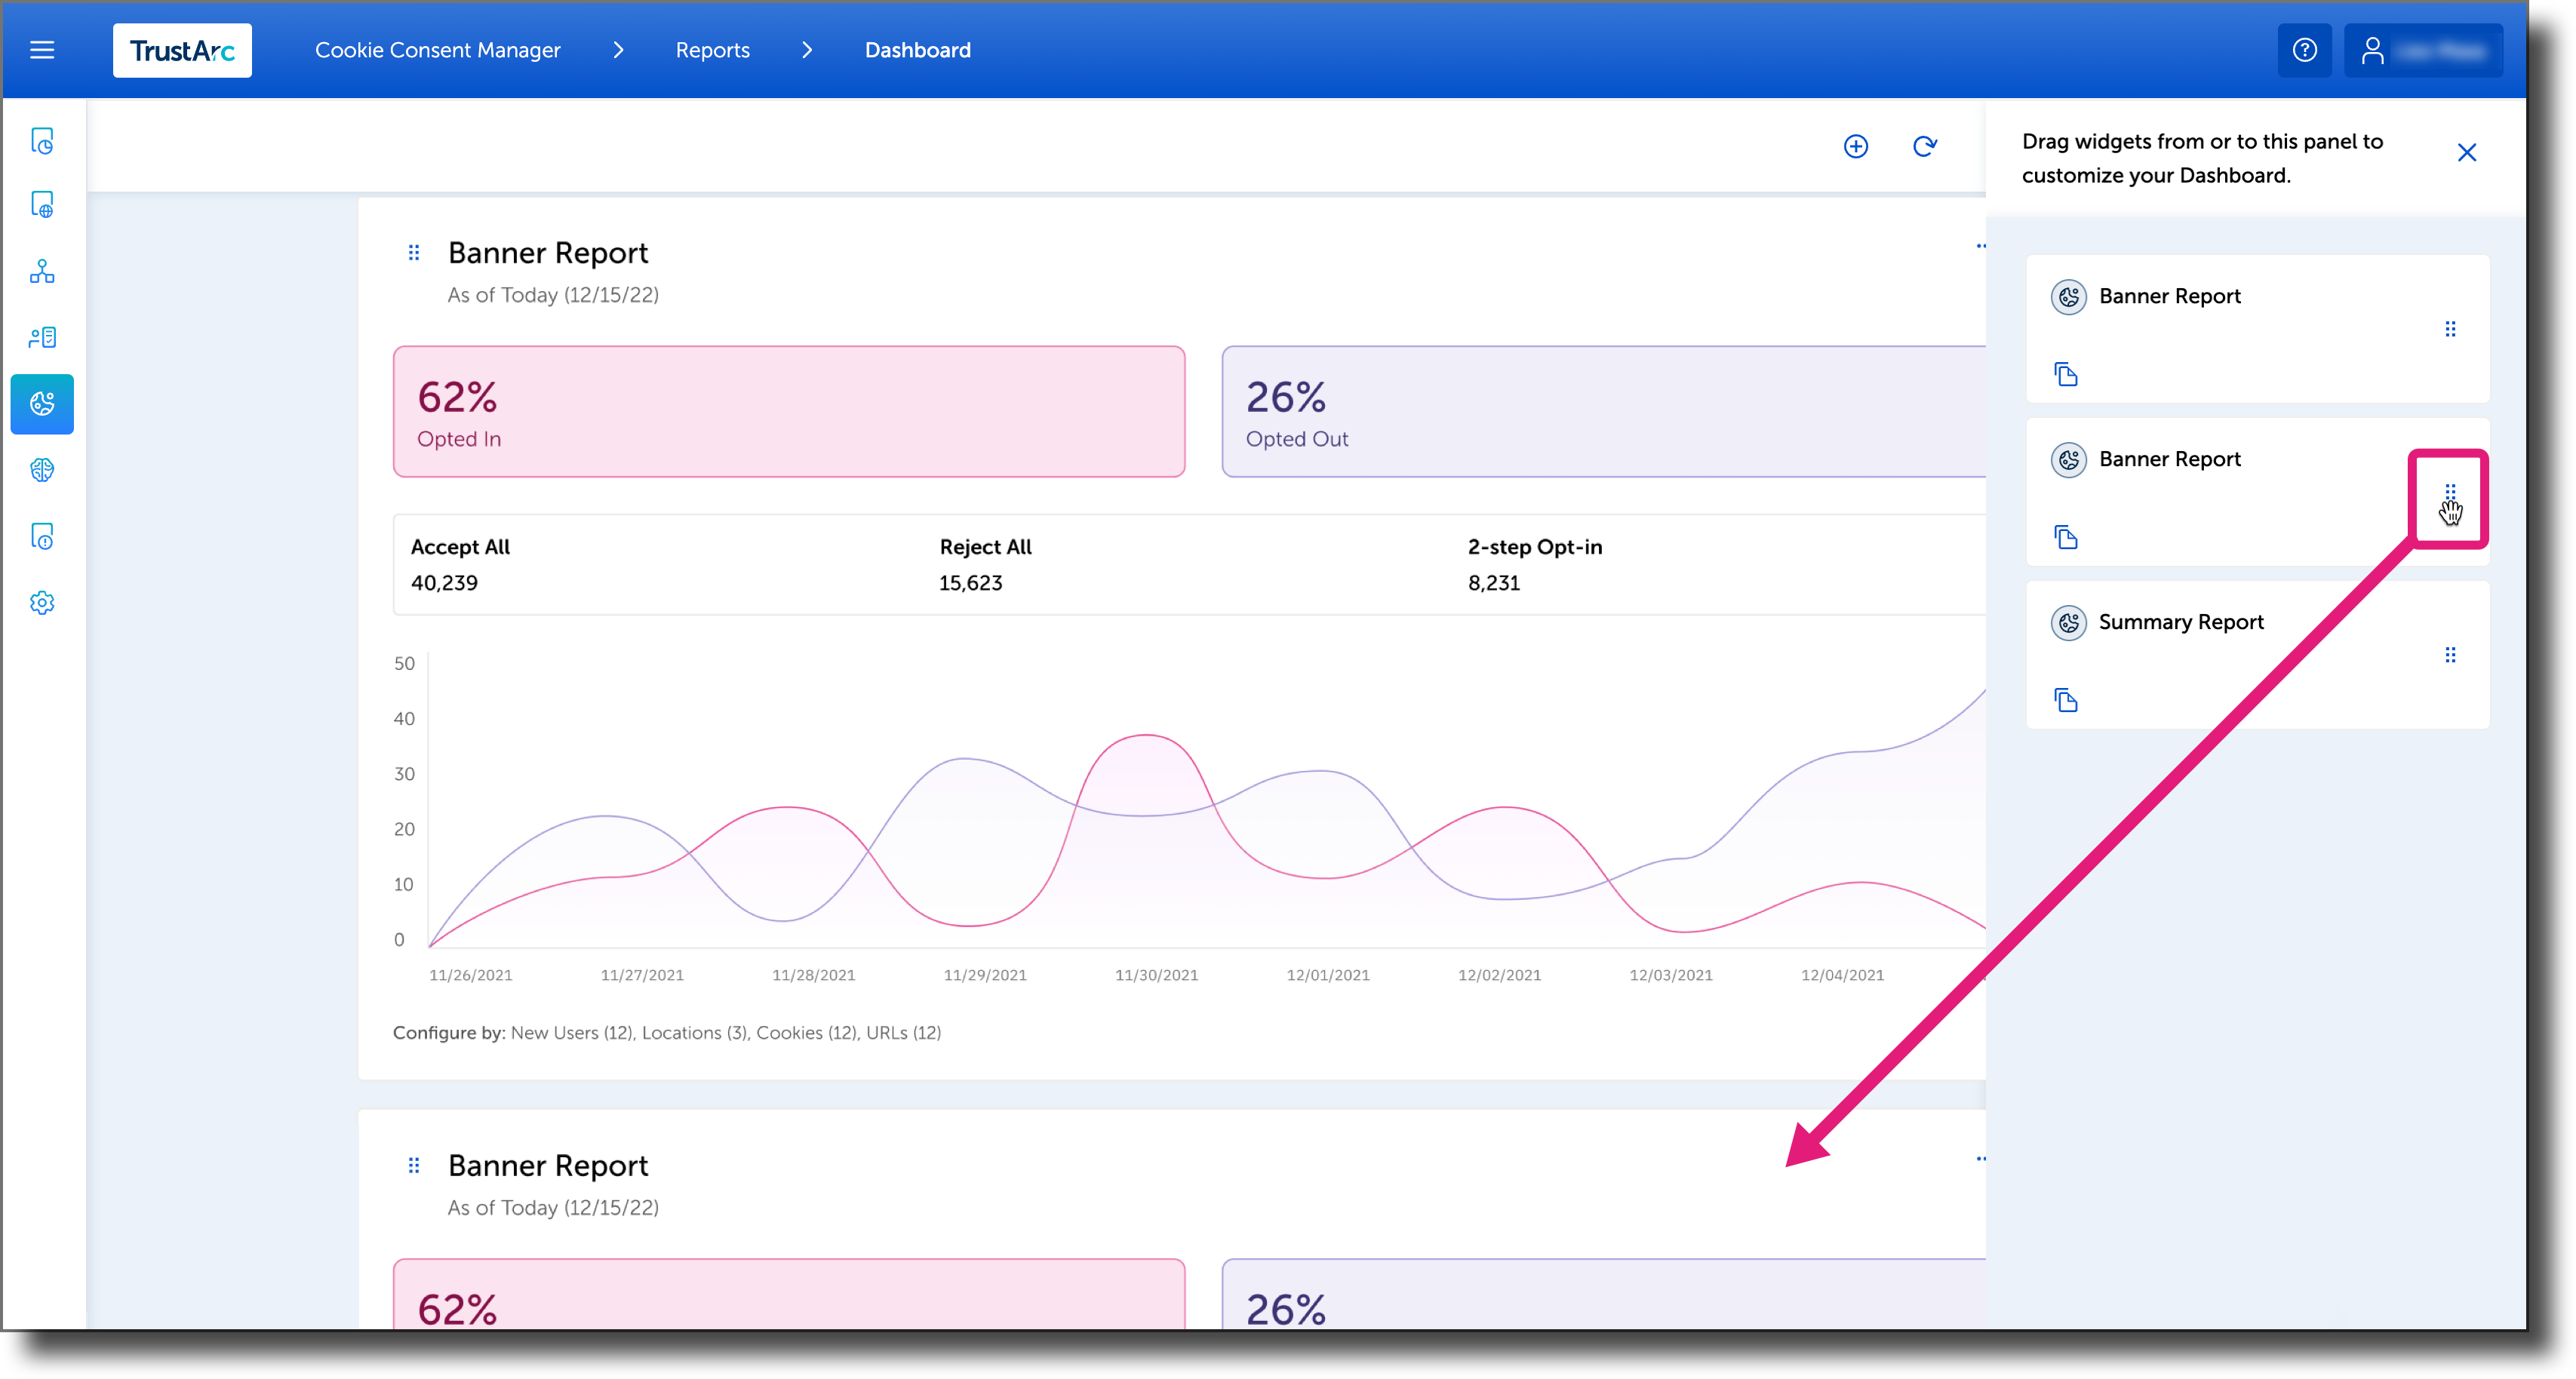Viewport: 2576px width, 1379px height.
Task: Grab the drag handle on the first Banner Report widget
Action: [x=415, y=252]
